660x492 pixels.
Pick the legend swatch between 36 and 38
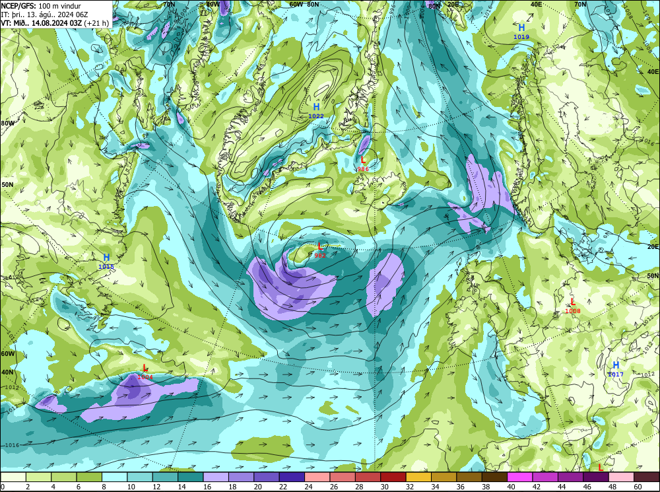(x=469, y=477)
